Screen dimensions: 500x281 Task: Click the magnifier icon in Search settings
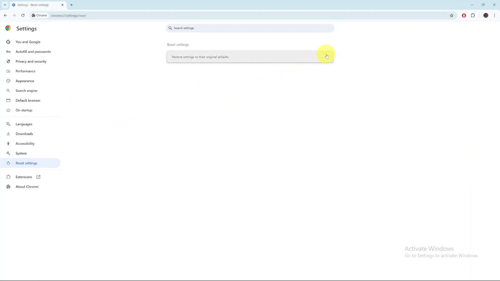click(x=170, y=28)
